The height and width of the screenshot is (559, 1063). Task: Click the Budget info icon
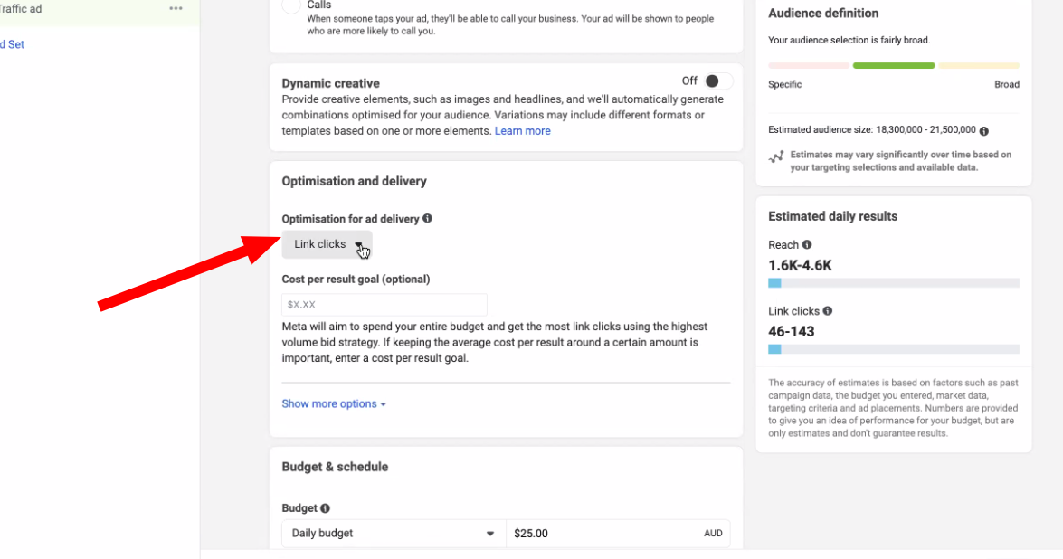pyautogui.click(x=325, y=508)
